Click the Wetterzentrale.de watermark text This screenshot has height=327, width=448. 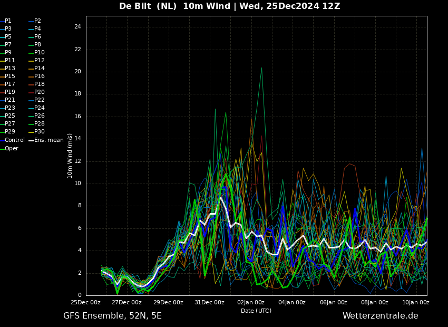click(x=381, y=316)
